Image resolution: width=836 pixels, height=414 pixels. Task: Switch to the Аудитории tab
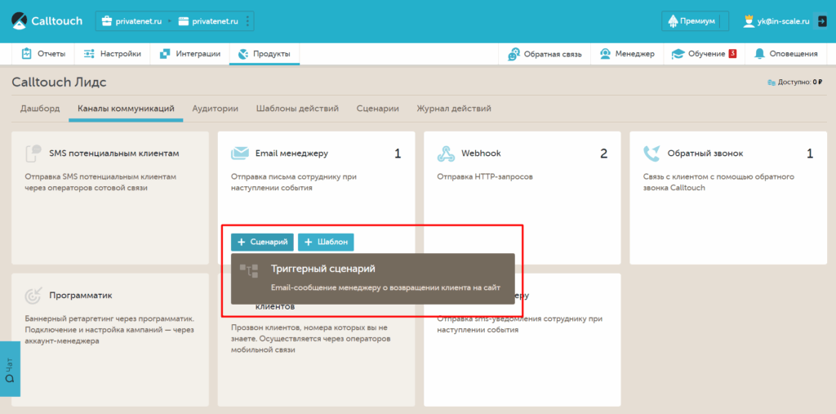(x=215, y=109)
